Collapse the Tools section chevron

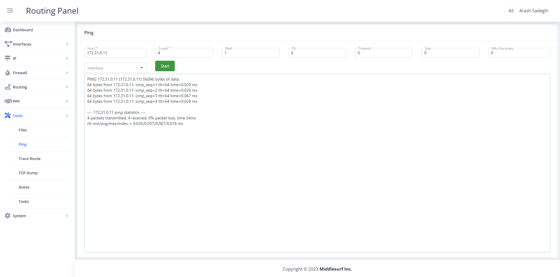67,116
